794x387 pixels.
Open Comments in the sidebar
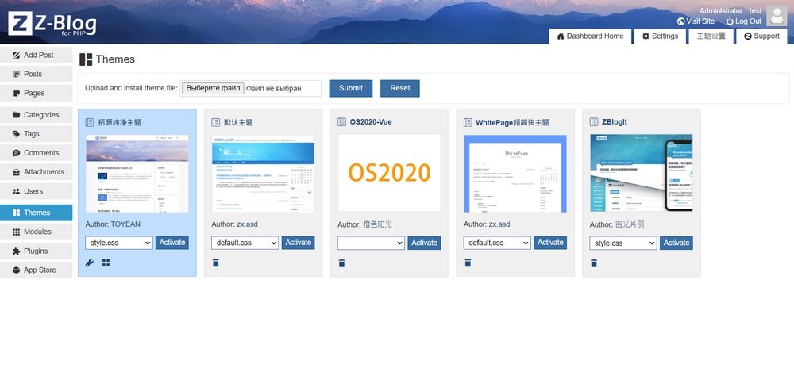[37, 153]
